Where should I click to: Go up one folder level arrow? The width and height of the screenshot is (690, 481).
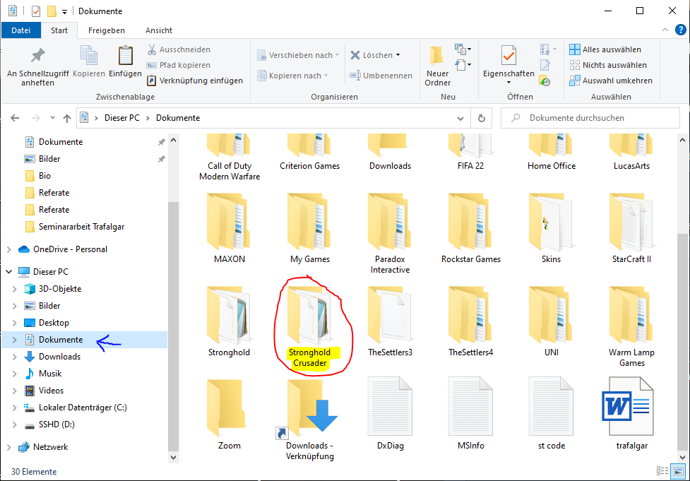(67, 118)
